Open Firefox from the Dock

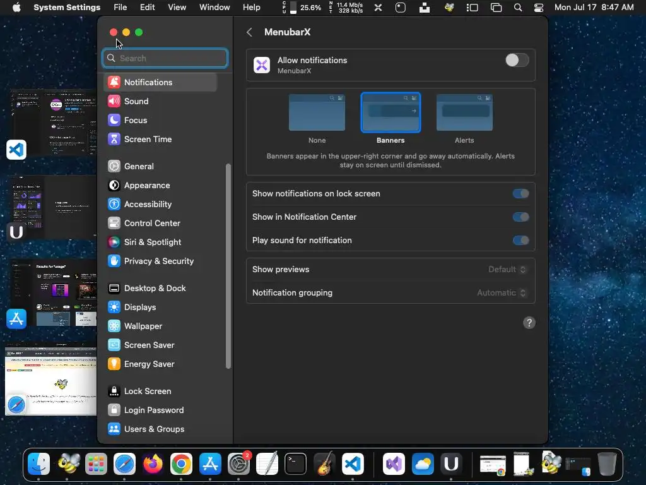tap(153, 464)
